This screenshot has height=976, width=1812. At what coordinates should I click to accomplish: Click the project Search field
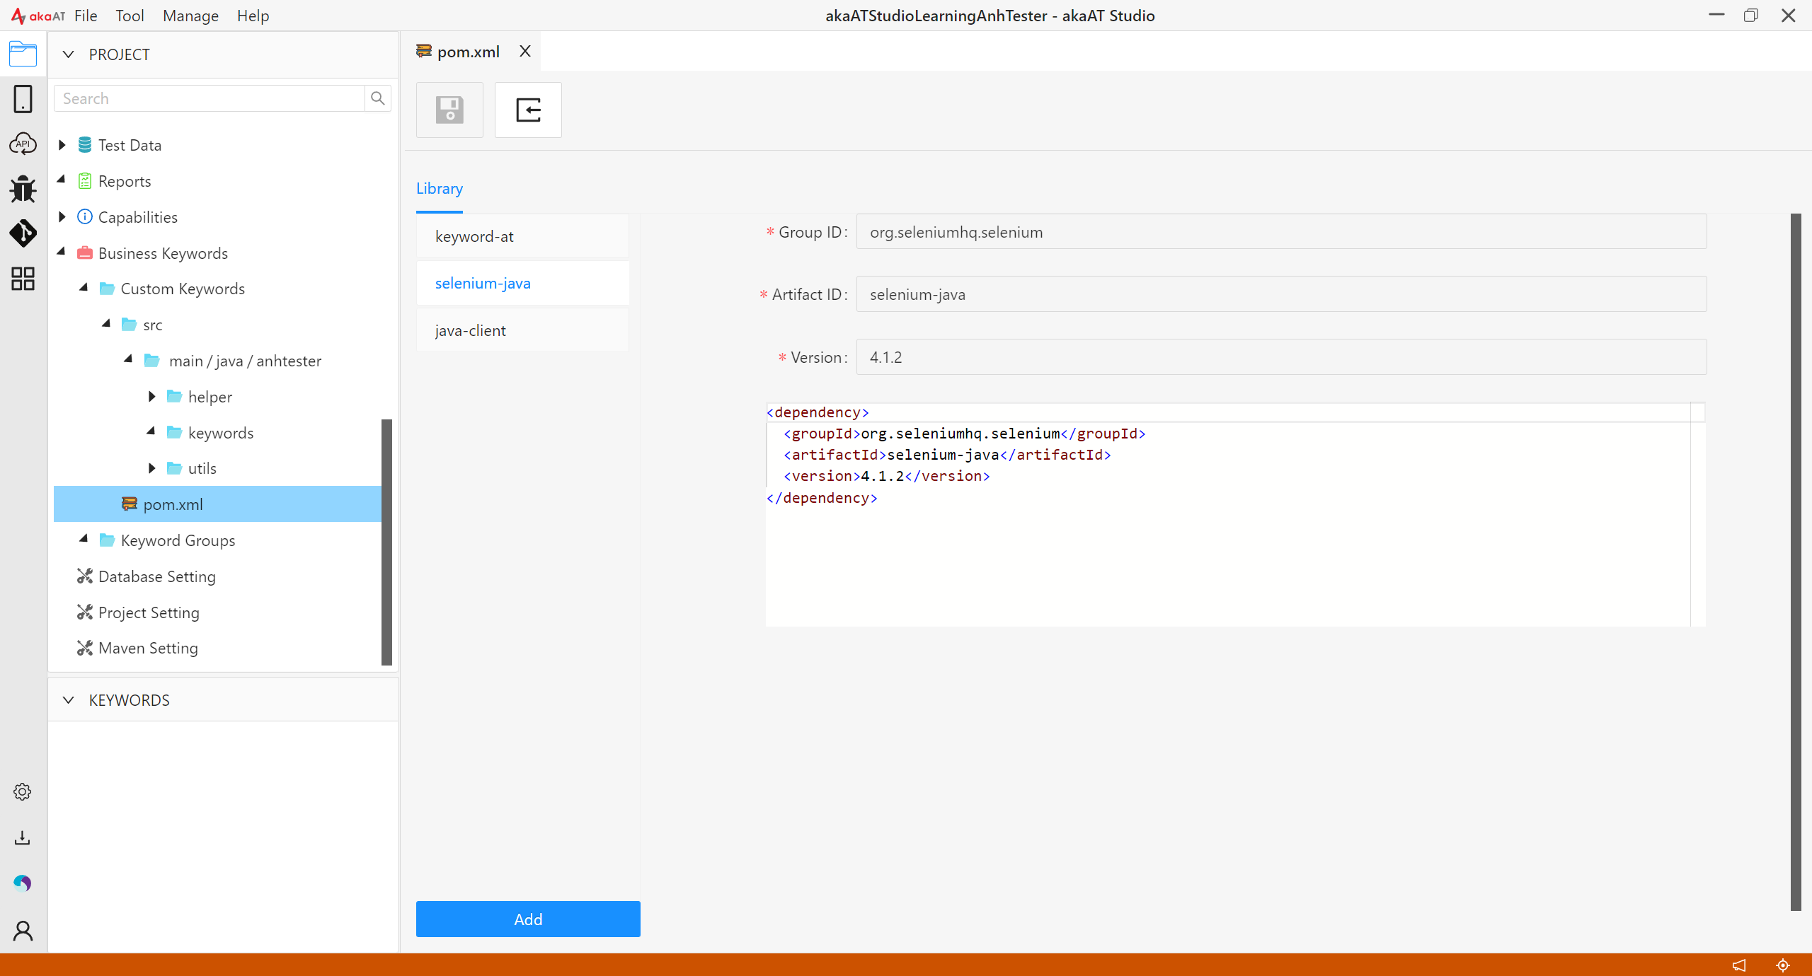210,98
